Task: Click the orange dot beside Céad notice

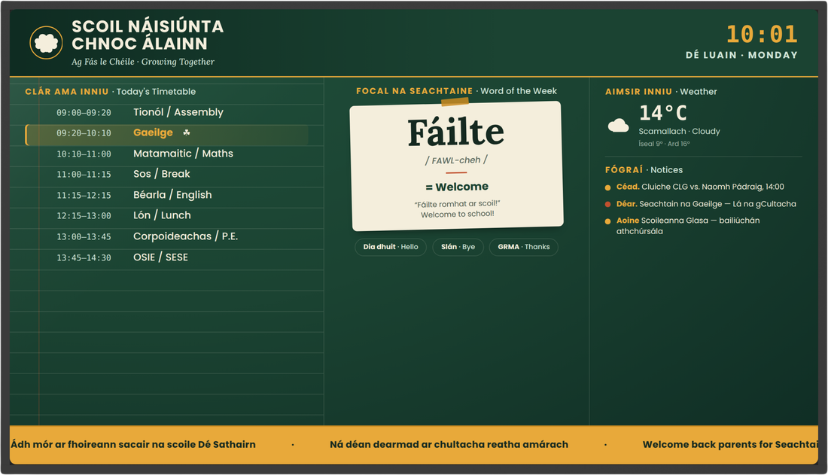Action: 607,187
